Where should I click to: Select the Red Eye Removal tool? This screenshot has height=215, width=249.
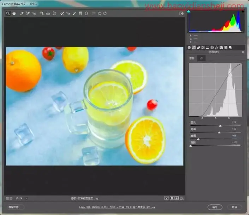tap(68, 13)
